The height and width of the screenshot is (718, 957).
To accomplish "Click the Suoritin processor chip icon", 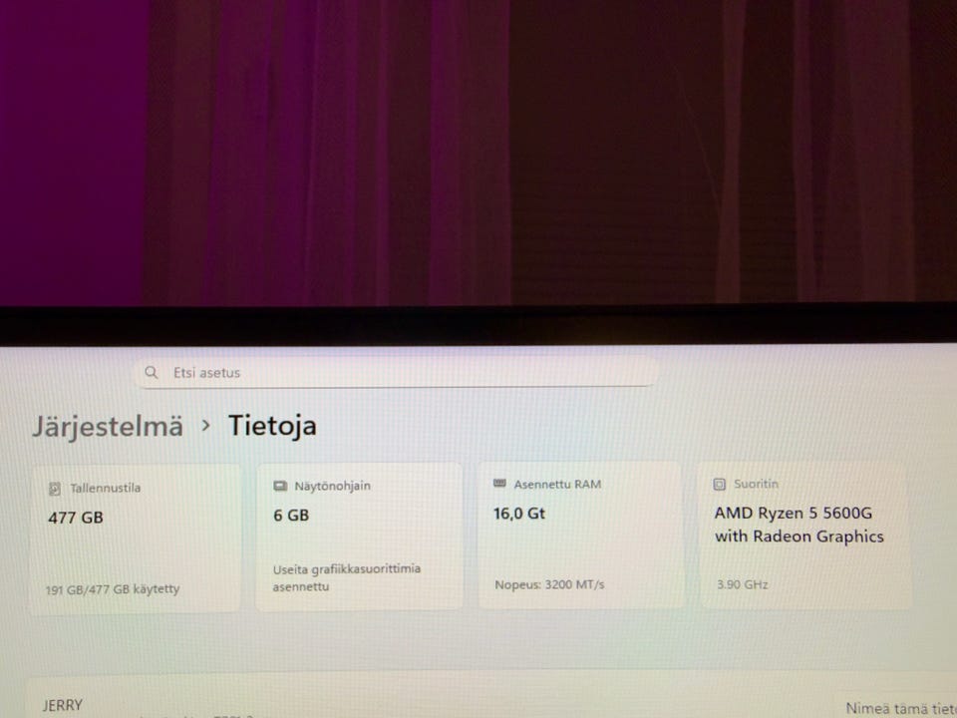I will point(720,485).
